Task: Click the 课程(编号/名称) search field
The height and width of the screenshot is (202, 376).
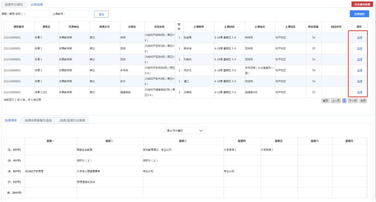Action: [37, 14]
